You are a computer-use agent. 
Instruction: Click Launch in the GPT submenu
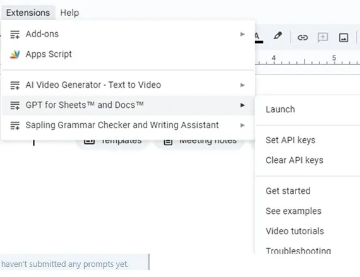point(308,109)
